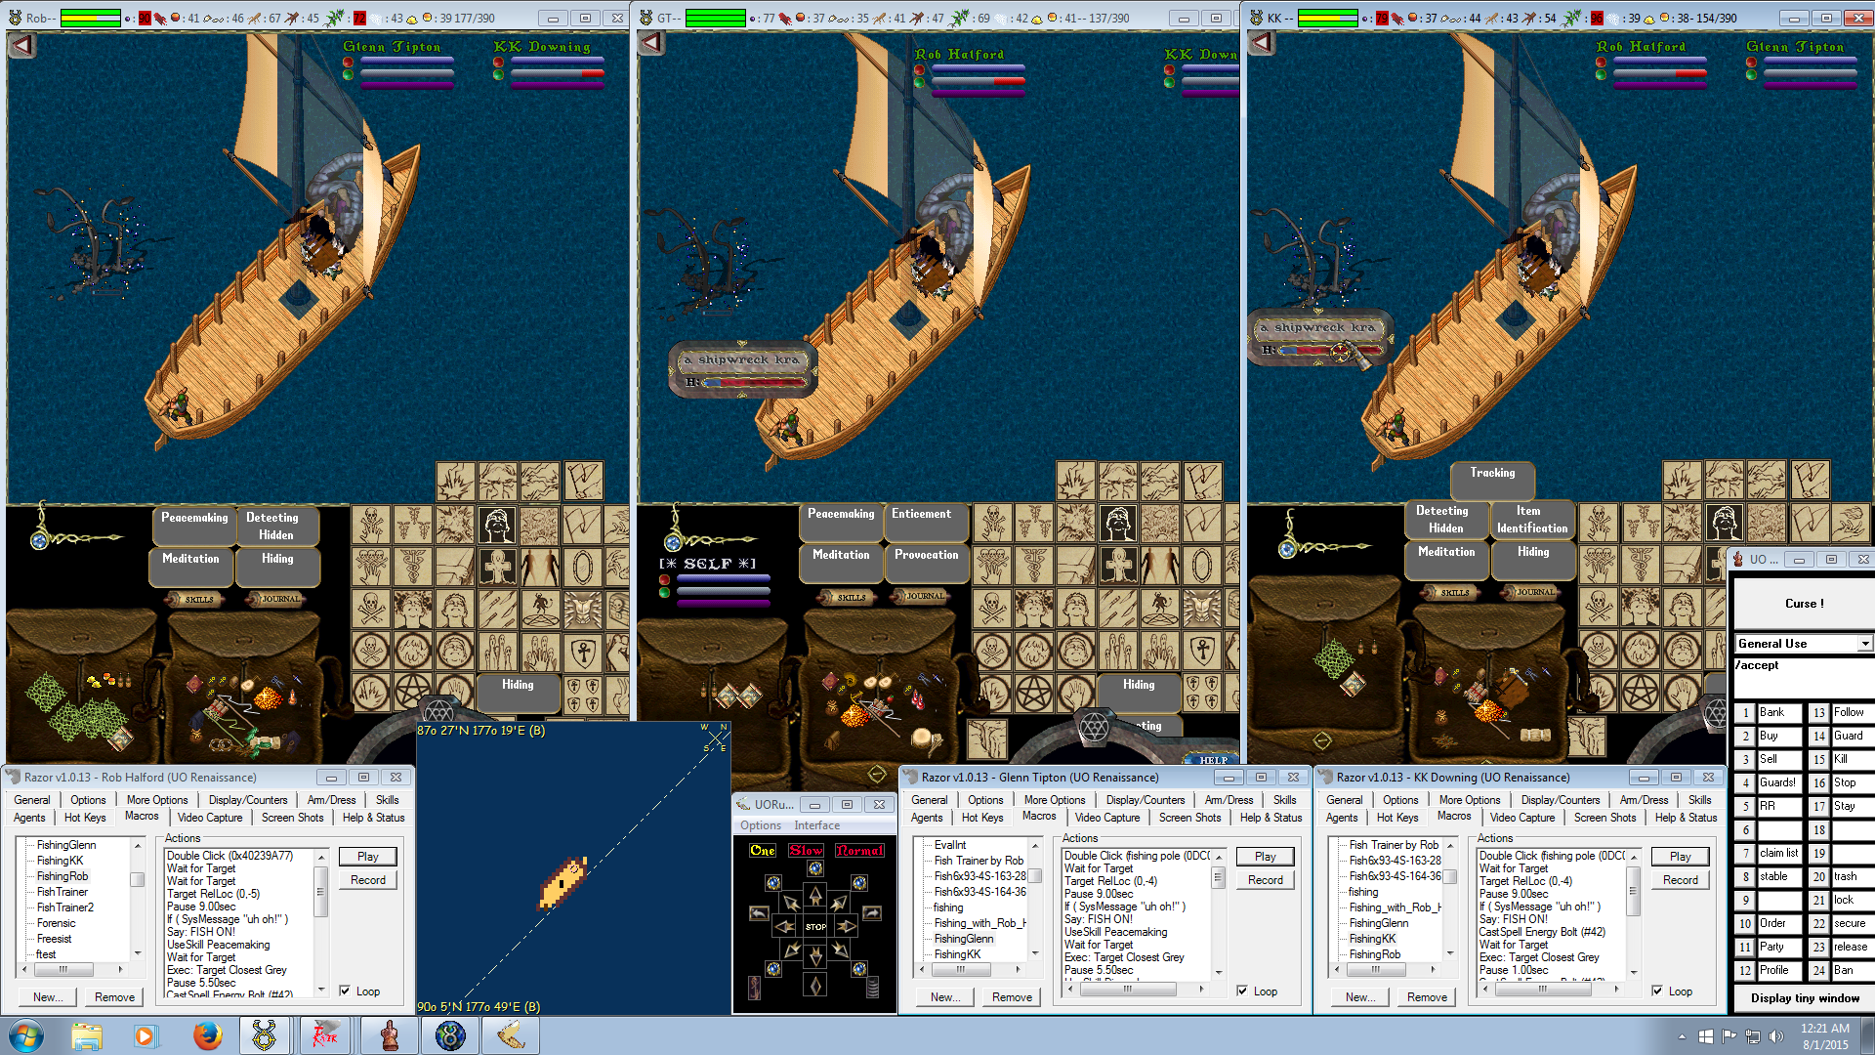Open SKILLS scroll in KK game window
Screen dimensions: 1875x1055
1454,592
